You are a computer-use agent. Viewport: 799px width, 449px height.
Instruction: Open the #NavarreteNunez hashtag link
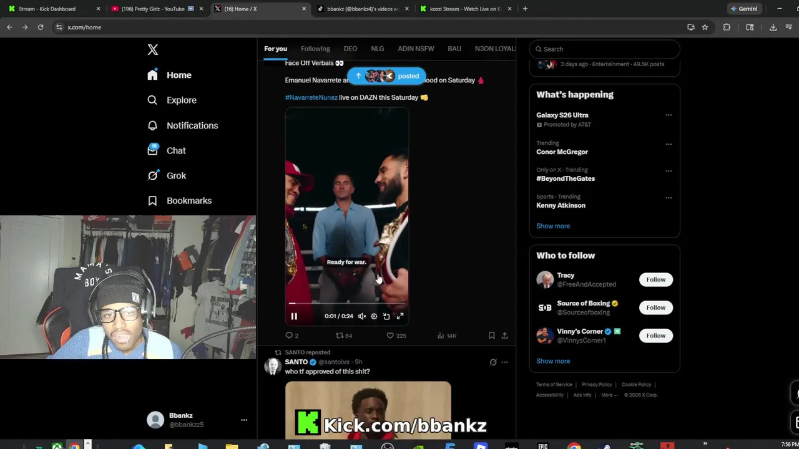(311, 97)
